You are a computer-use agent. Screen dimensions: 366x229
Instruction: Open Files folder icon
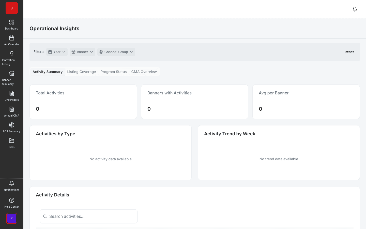pos(12,141)
